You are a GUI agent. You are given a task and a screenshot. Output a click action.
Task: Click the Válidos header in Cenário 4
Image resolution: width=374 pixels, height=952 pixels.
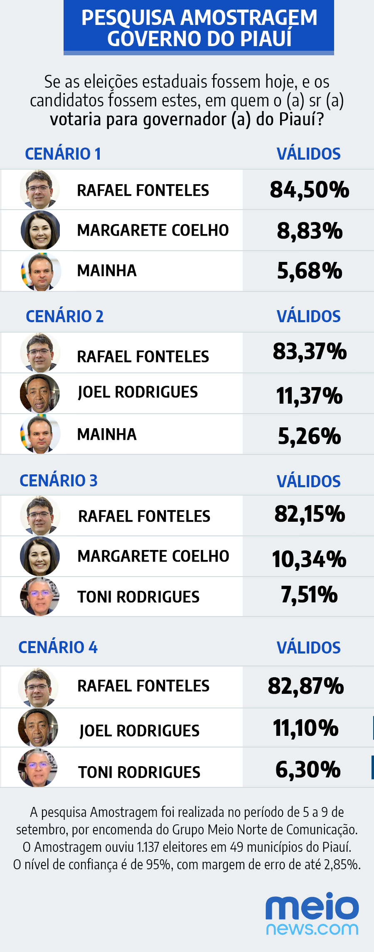309,648
